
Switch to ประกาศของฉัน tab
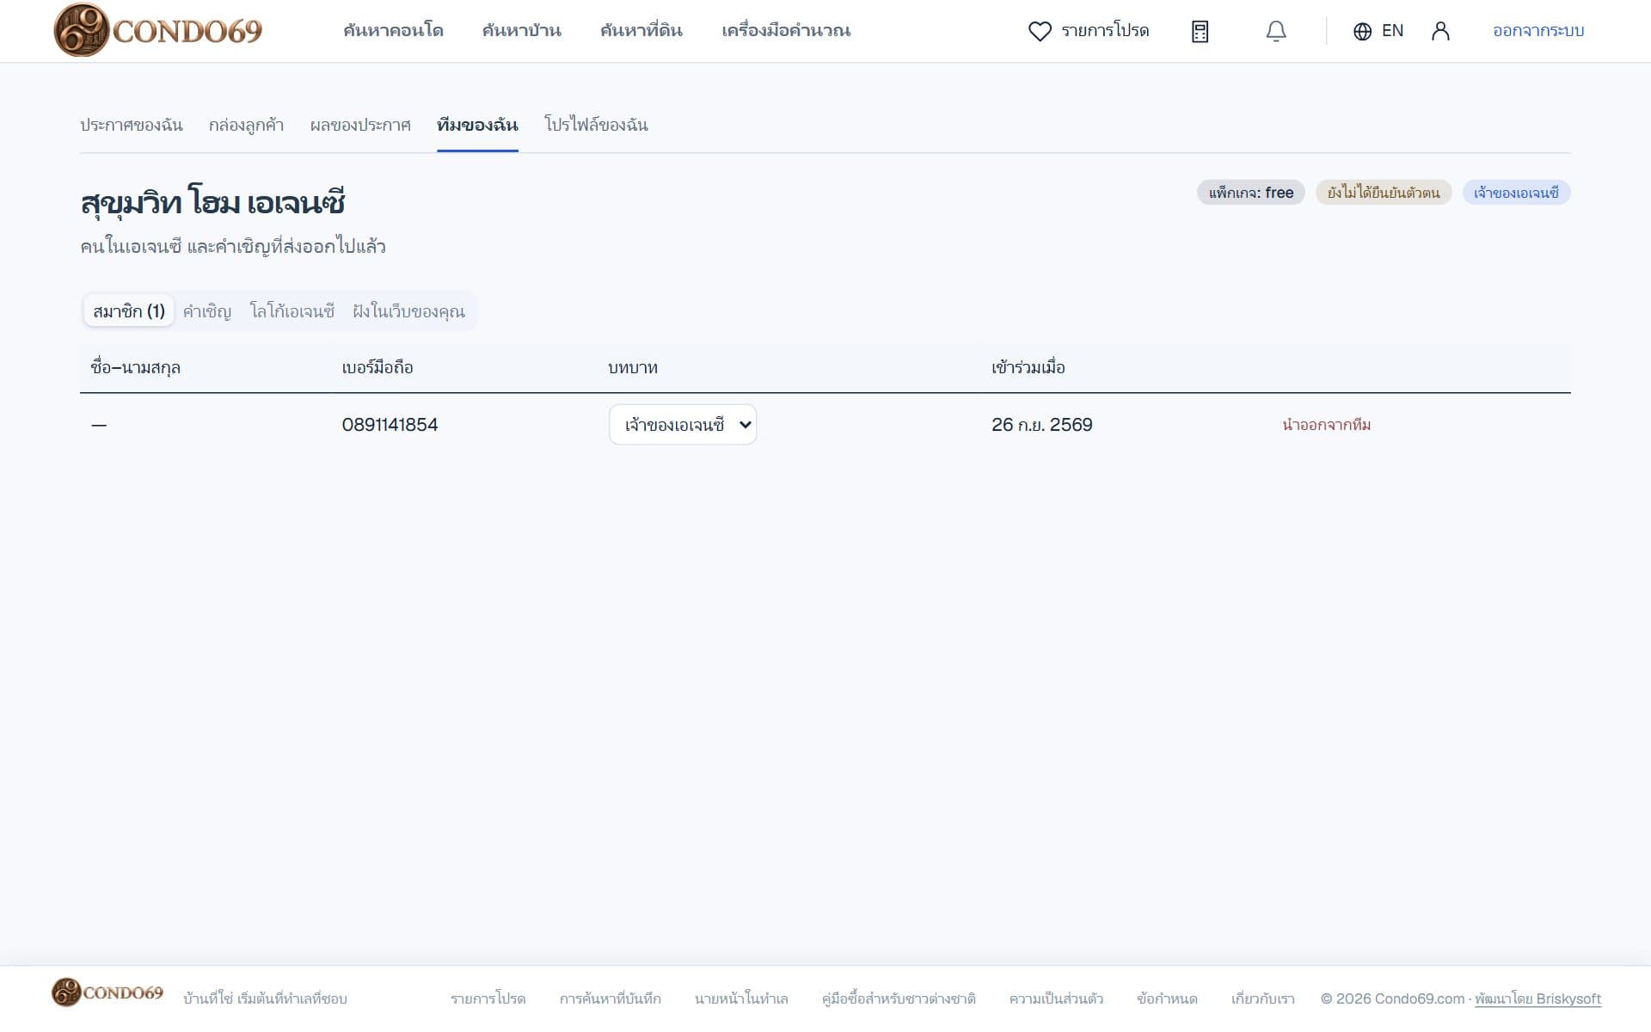click(x=132, y=125)
